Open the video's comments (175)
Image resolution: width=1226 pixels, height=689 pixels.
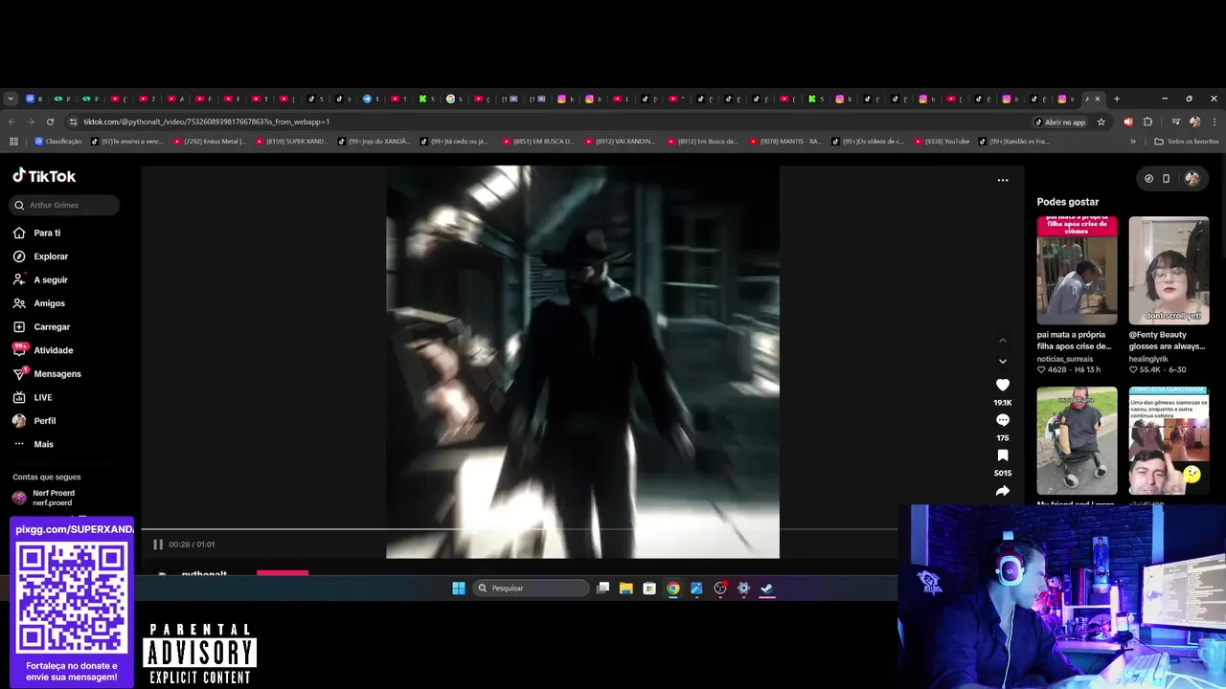(1003, 420)
